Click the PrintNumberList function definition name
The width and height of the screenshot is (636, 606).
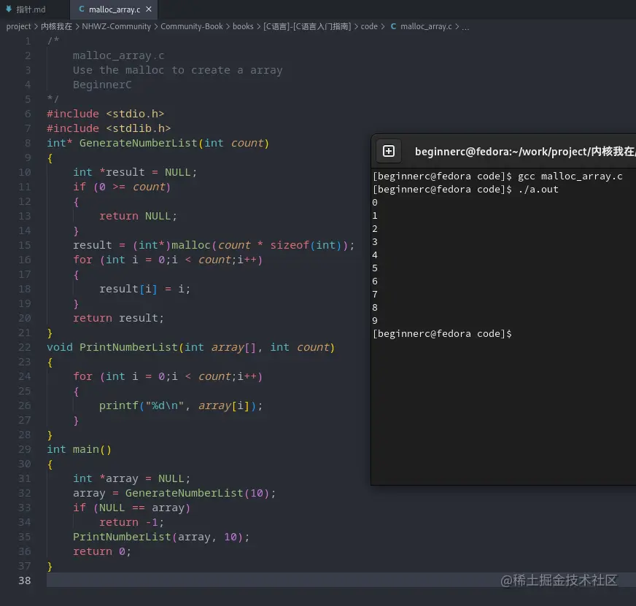128,347
